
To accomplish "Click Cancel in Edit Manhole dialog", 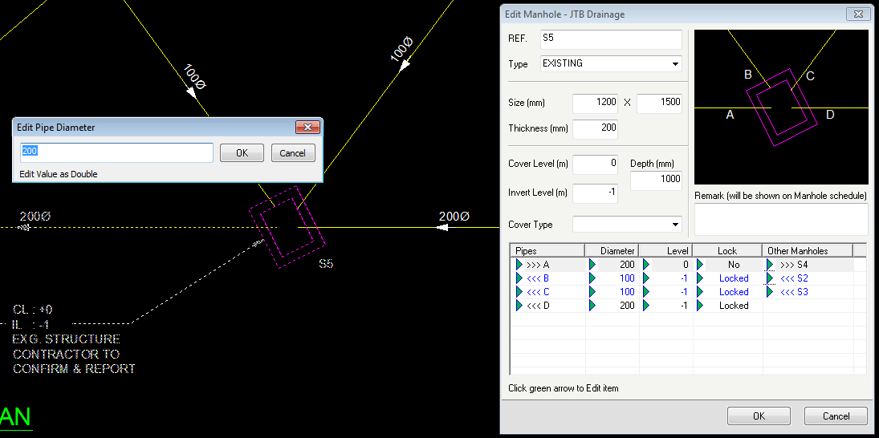I will pyautogui.click(x=836, y=416).
